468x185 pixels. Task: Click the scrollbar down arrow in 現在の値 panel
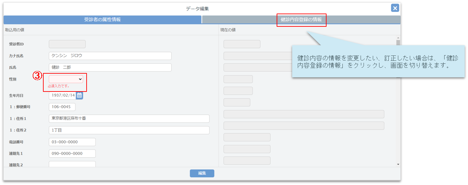398,164
